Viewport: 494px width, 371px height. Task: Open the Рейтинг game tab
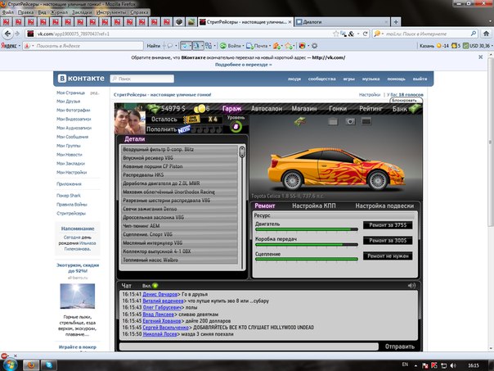click(370, 109)
